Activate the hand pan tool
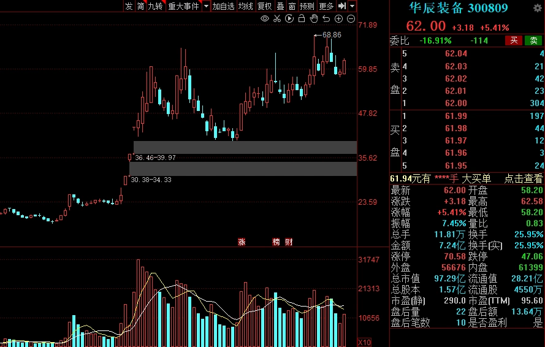 pyautogui.click(x=314, y=19)
